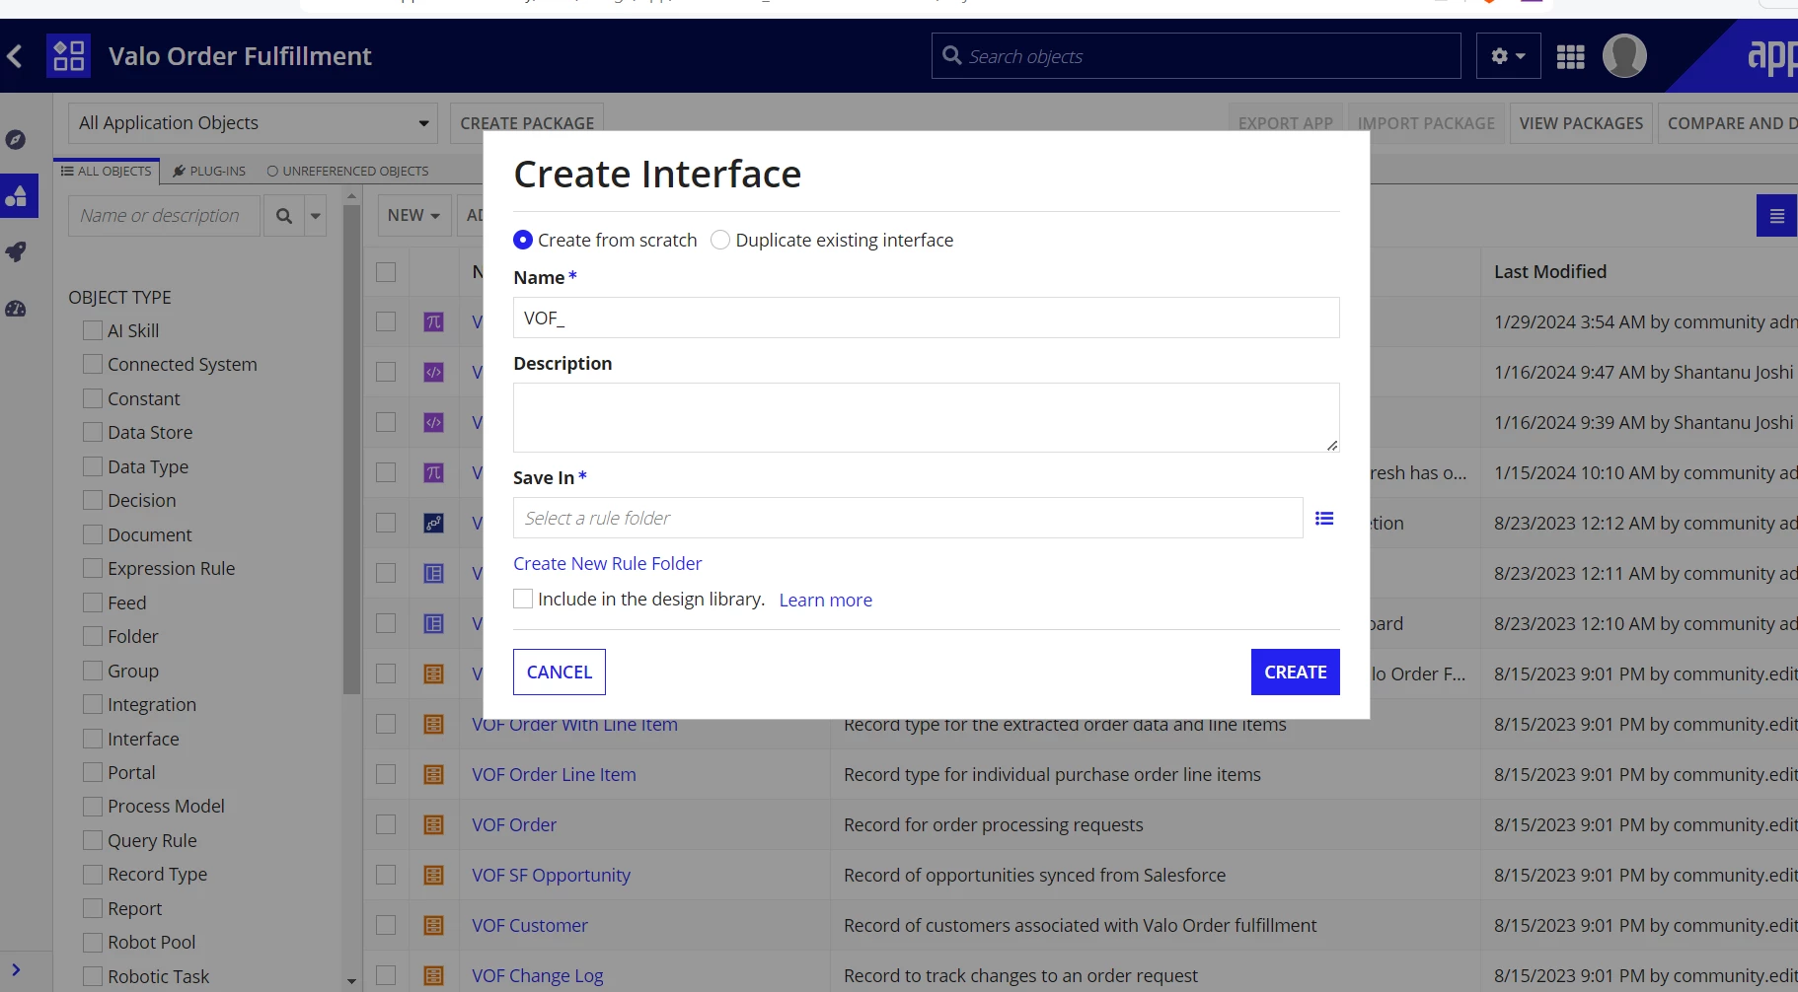Switch to ALL OBJECTS tab
Image resolution: width=1798 pixels, height=992 pixels.
tap(107, 171)
